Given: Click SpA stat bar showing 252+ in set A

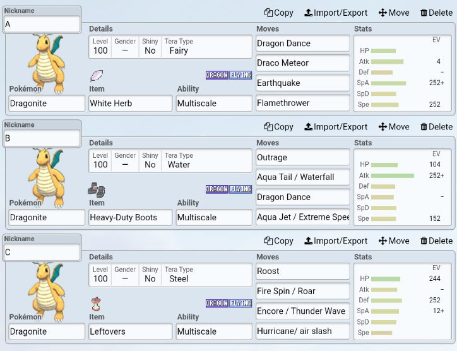Looking at the screenshot, I should [388, 83].
